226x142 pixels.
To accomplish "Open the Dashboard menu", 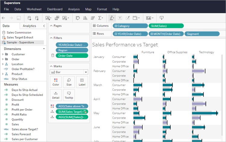I will (x=55, y=9).
